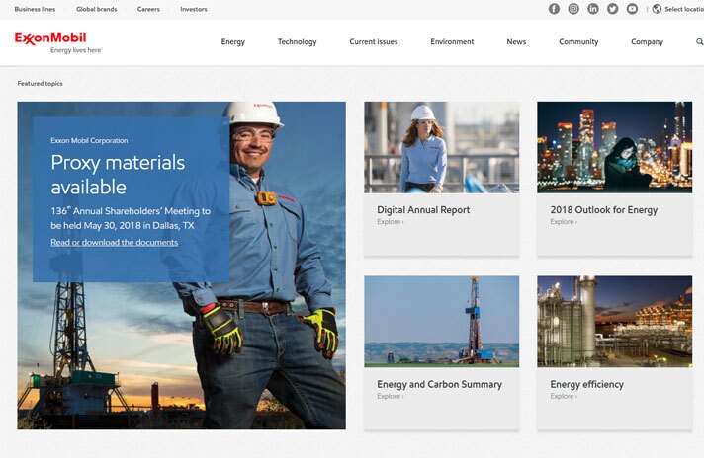
Task: Click the Exxon Mobil Corporation caption text
Action: [89, 141]
